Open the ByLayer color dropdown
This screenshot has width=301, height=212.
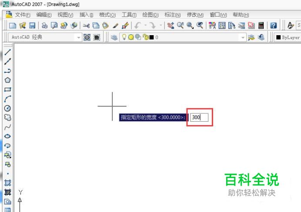288,37
